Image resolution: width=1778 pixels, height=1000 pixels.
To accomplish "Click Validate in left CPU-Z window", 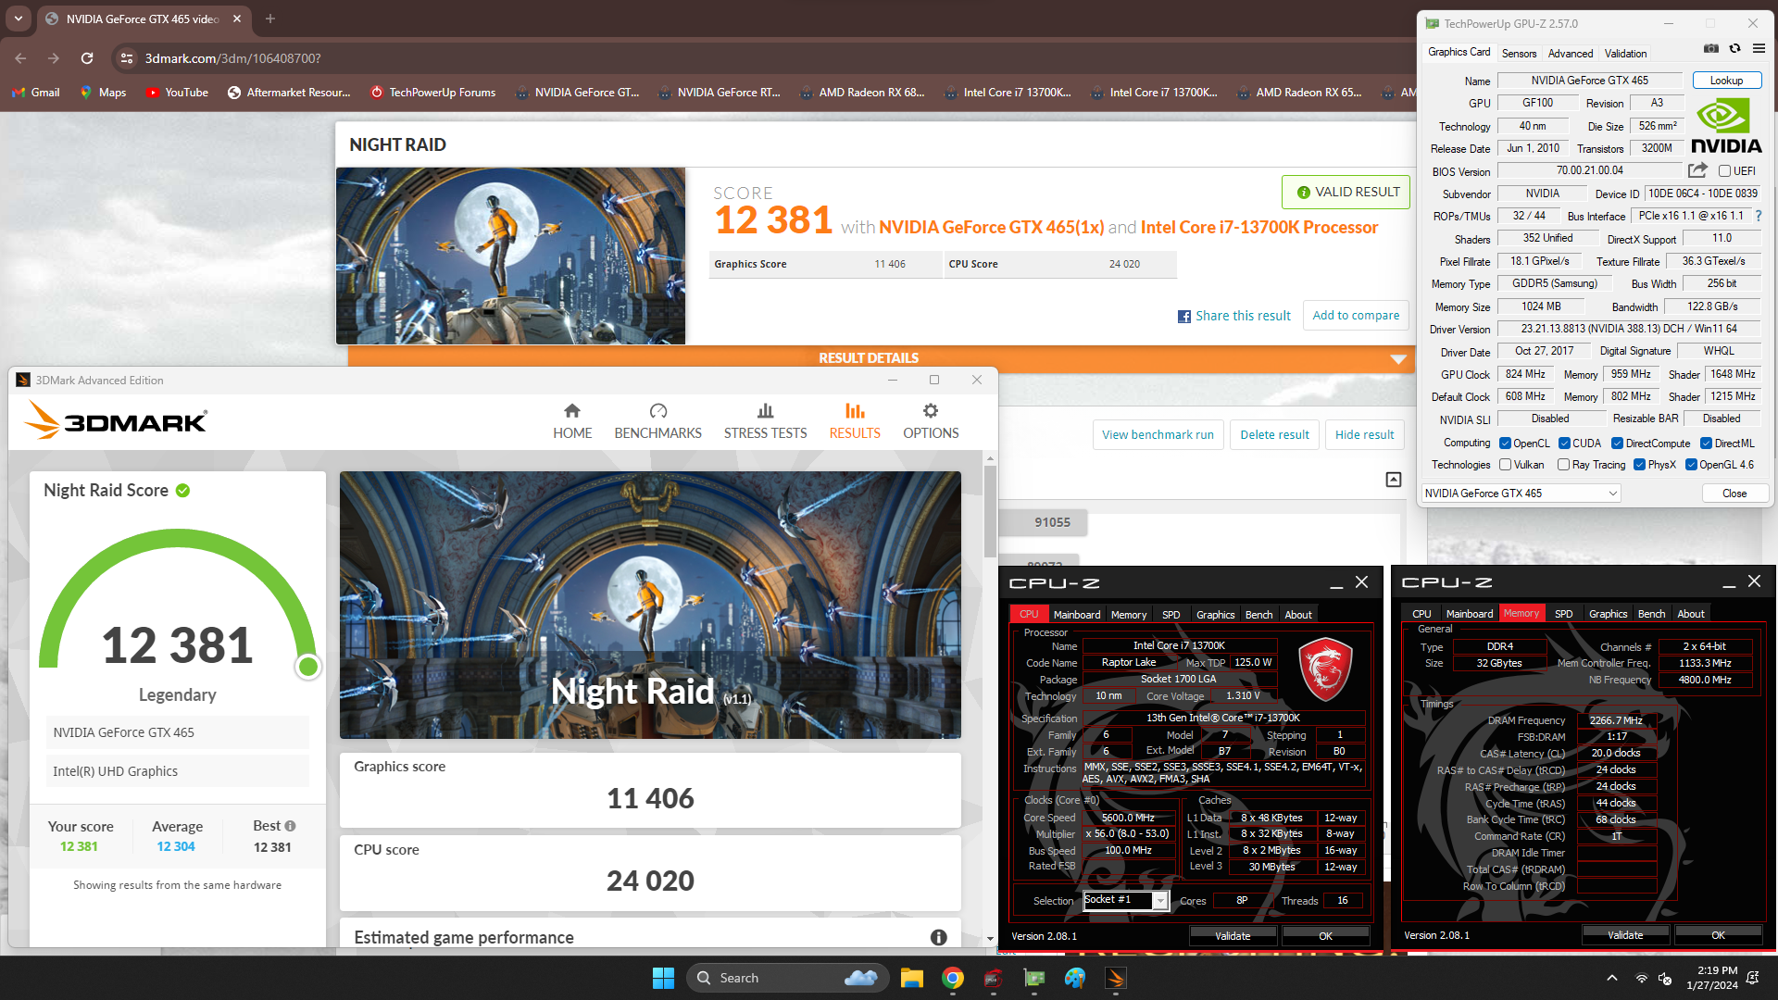I will [1233, 936].
